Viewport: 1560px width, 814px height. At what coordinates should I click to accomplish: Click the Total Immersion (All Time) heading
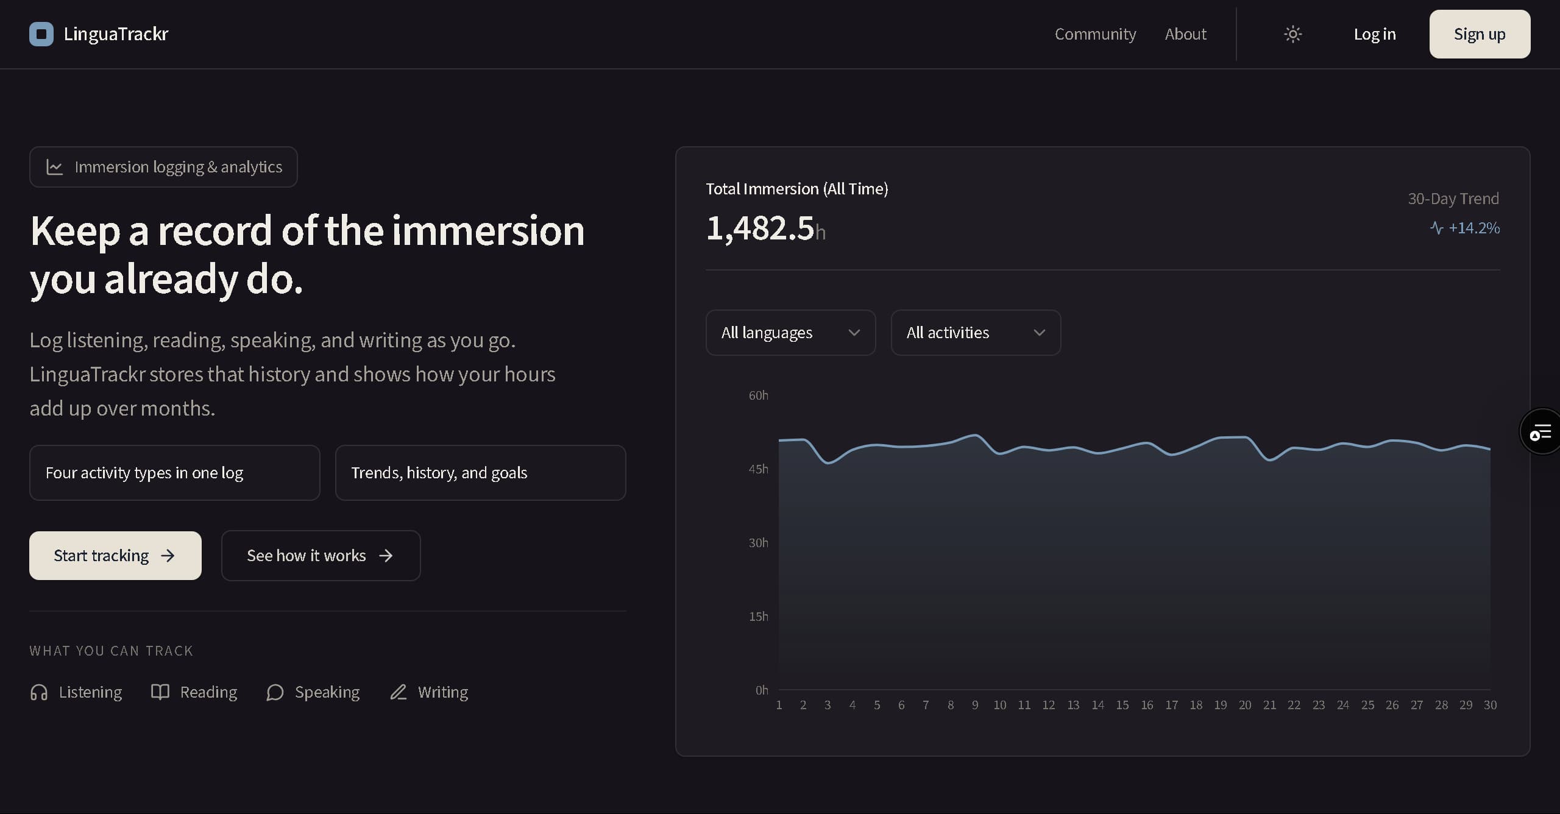pos(797,189)
